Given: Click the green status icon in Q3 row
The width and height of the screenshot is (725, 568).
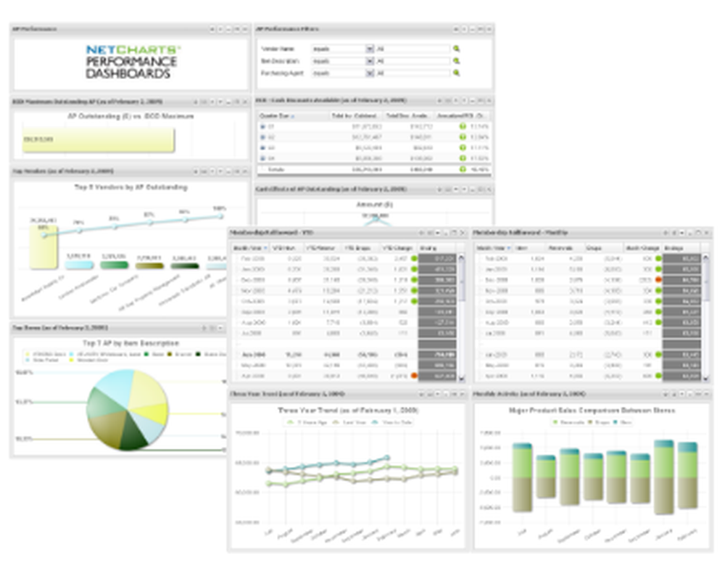Looking at the screenshot, I should (x=463, y=147).
